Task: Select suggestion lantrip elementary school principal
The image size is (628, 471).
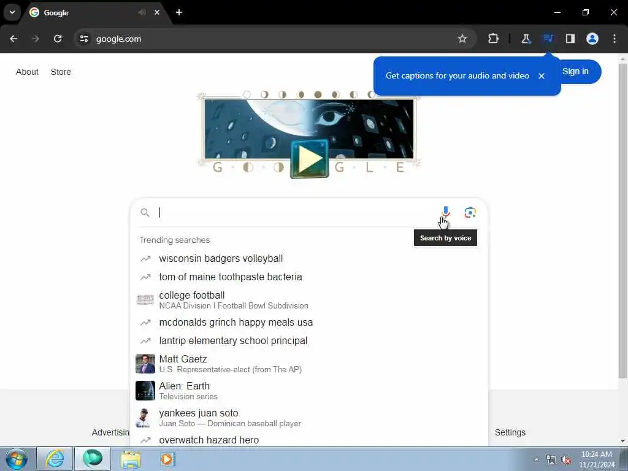Action: tap(309, 341)
